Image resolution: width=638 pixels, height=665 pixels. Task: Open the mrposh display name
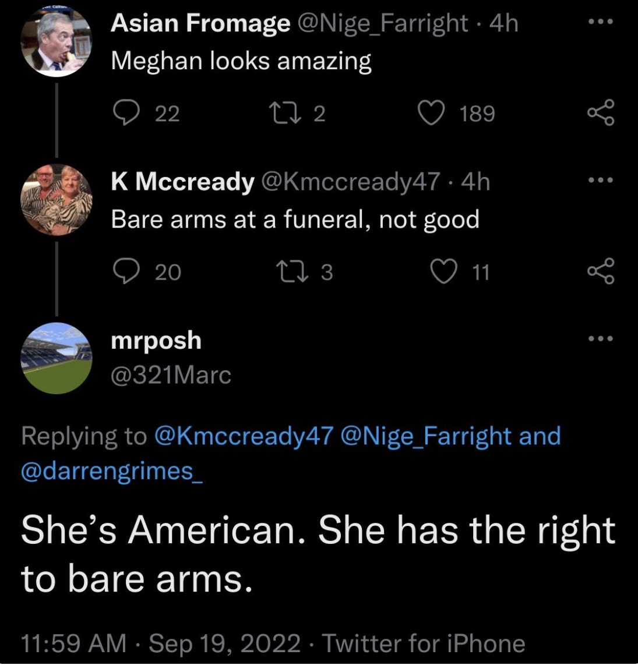click(156, 341)
